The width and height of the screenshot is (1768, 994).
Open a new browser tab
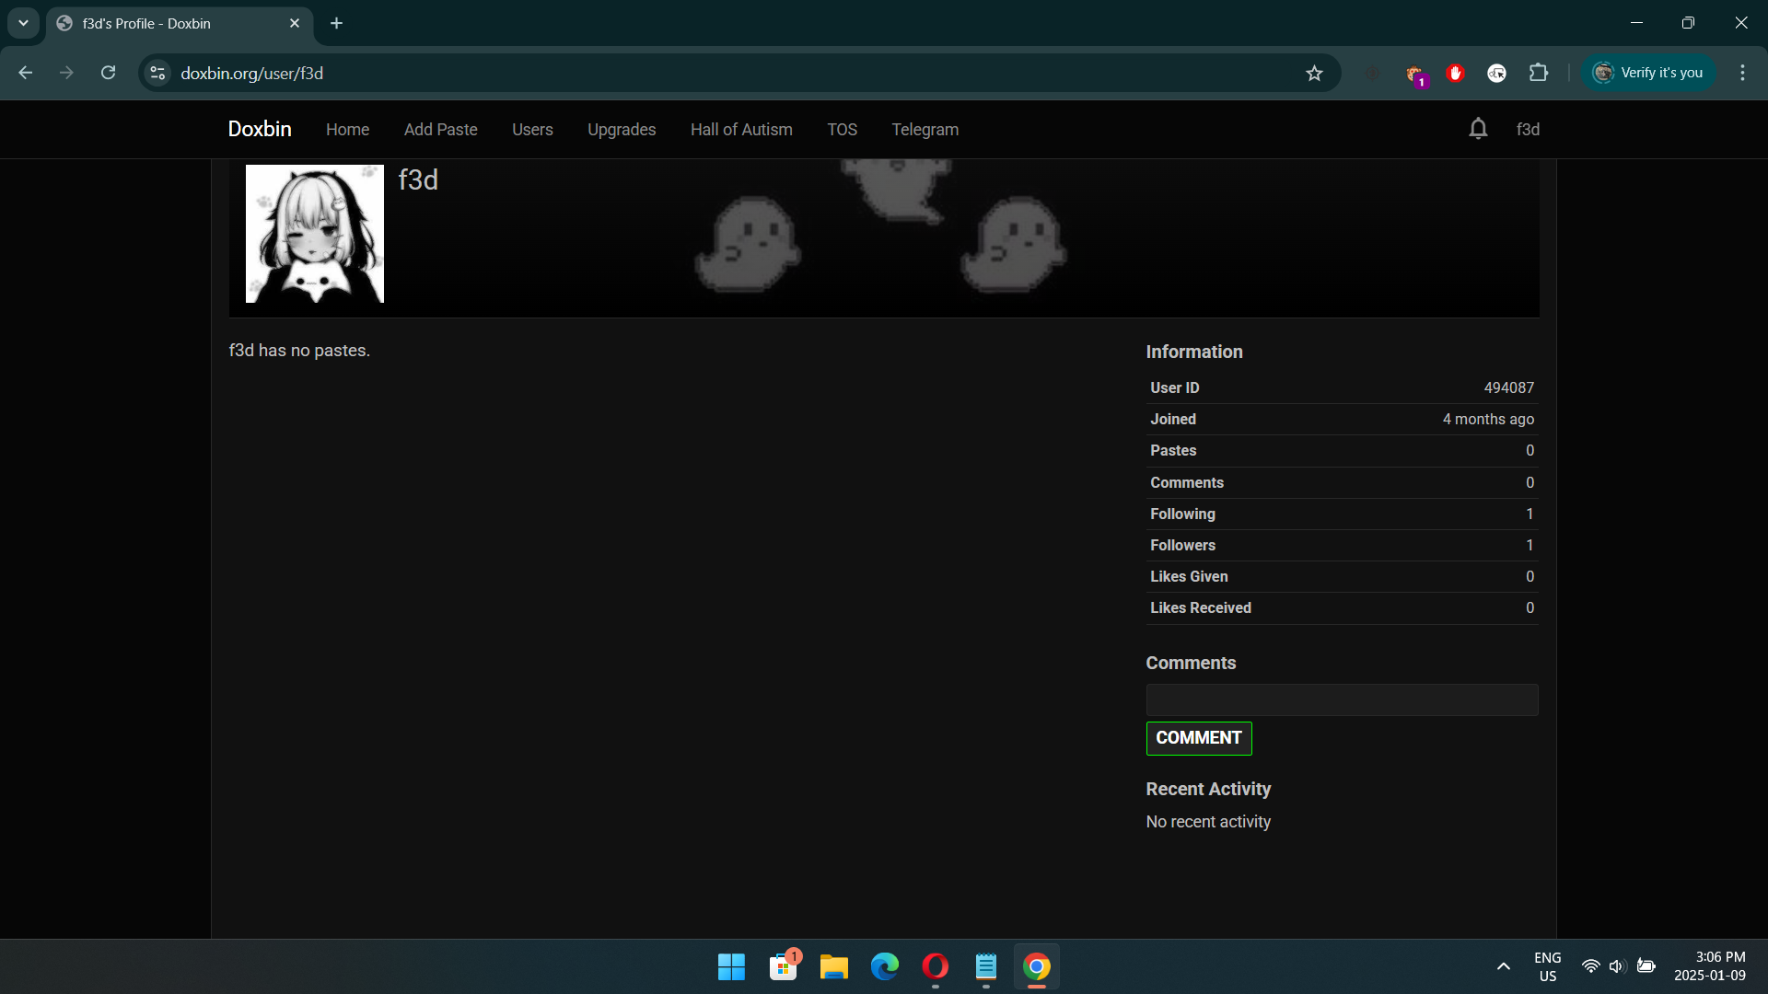pyautogui.click(x=337, y=23)
